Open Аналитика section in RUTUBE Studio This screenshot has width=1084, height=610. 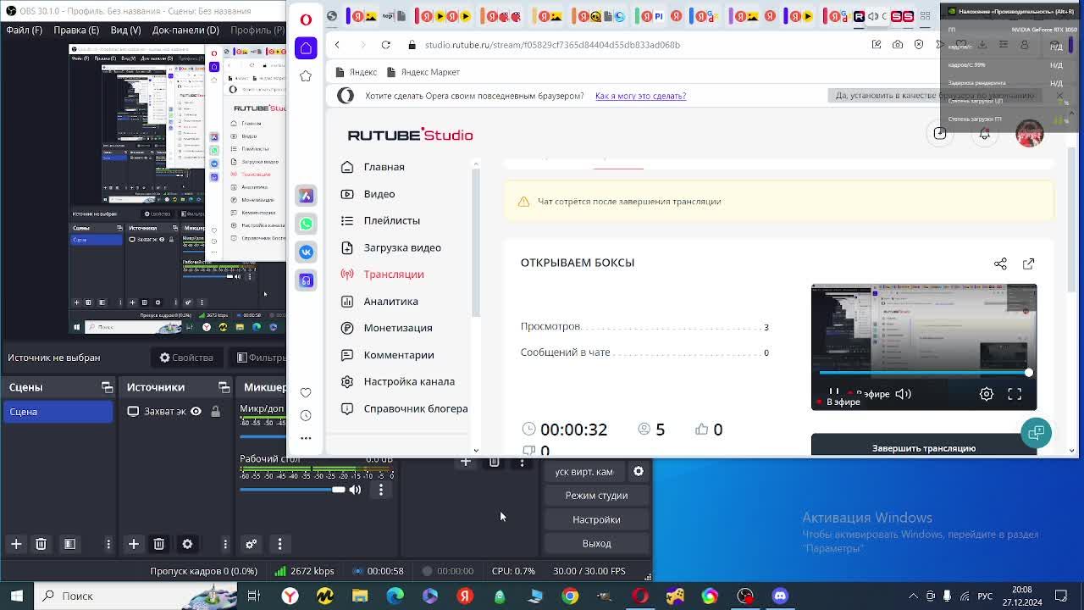coord(390,302)
